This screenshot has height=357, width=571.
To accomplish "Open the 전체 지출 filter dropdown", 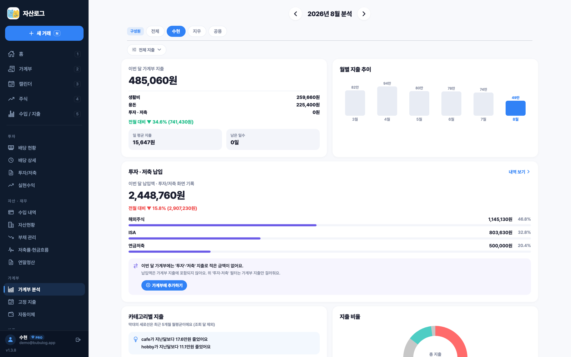I will coord(147,50).
